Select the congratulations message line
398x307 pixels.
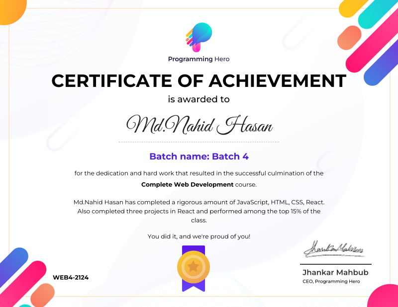pos(199,237)
